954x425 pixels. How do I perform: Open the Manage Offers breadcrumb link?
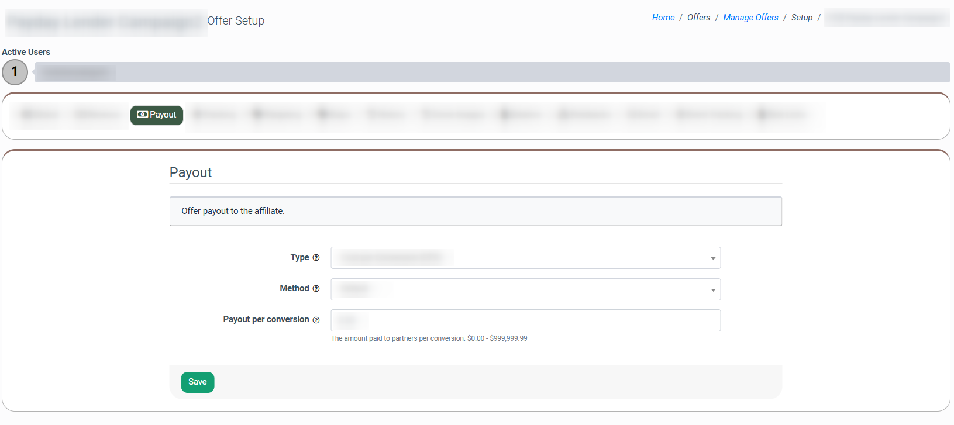(750, 18)
